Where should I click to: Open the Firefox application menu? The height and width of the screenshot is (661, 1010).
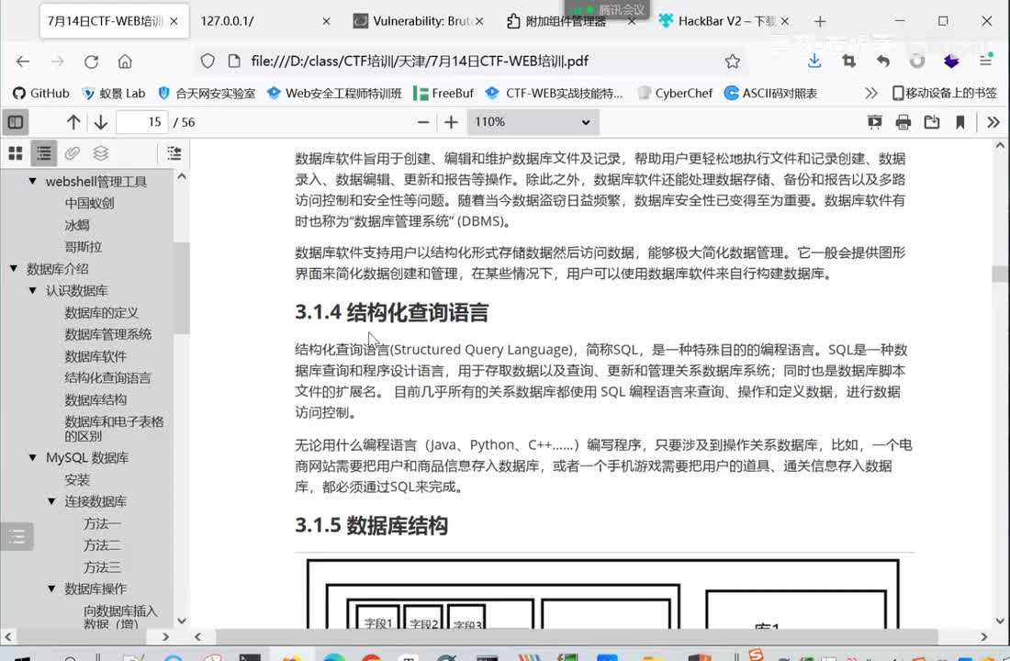[x=985, y=62]
